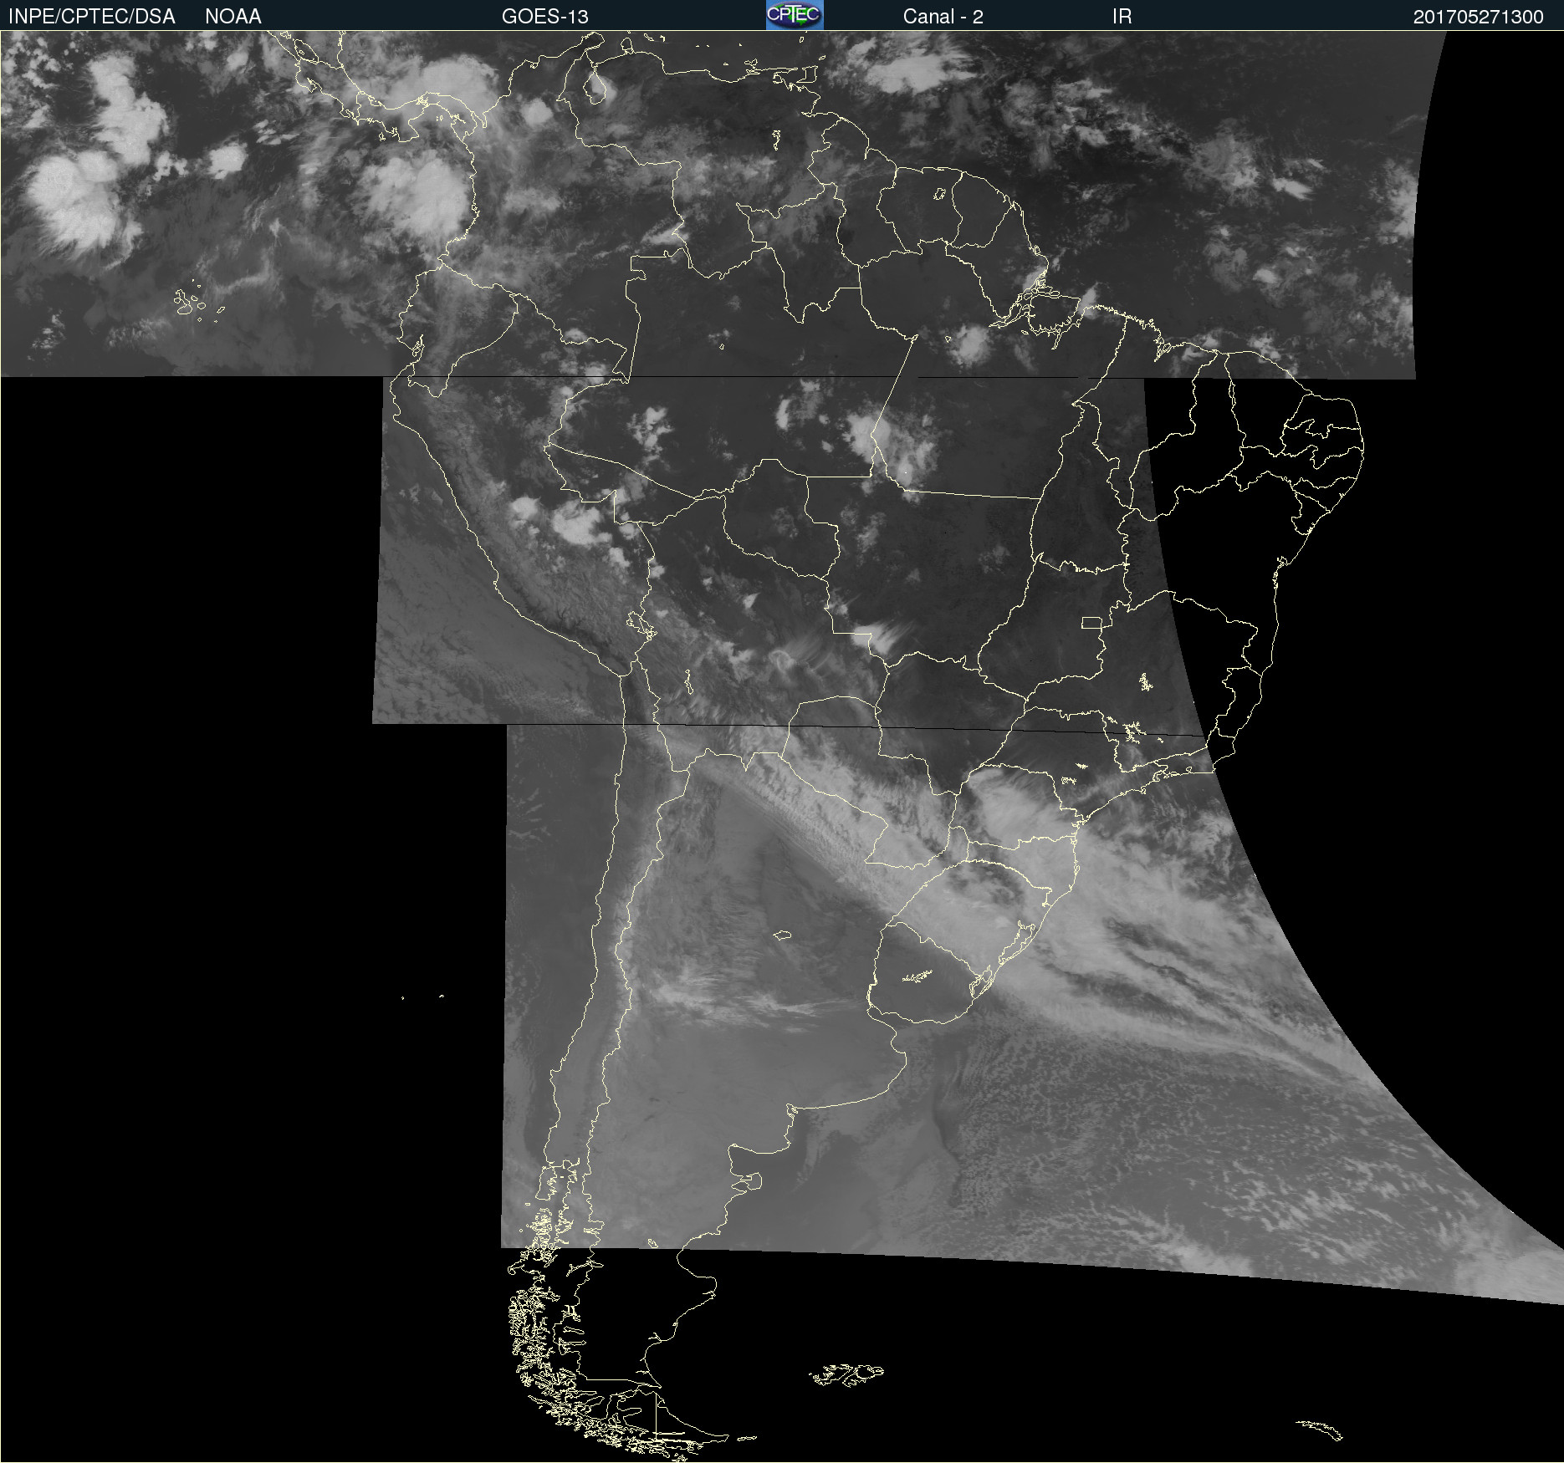Screen dimensions: 1564x1463
Task: Click the IR label in header
Action: point(1122,17)
